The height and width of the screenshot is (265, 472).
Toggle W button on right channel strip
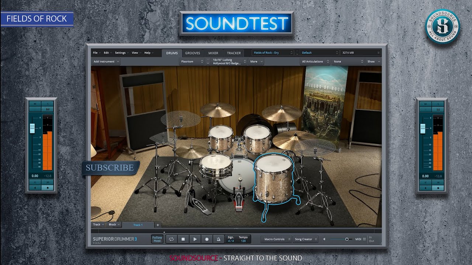tap(438, 182)
